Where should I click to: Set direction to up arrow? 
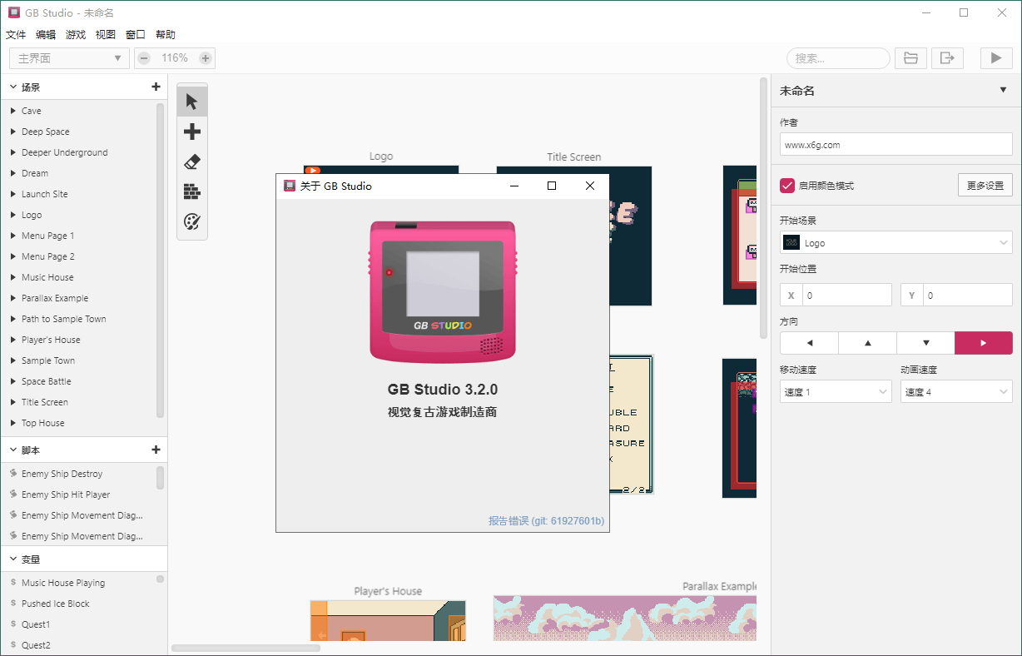pyautogui.click(x=867, y=342)
